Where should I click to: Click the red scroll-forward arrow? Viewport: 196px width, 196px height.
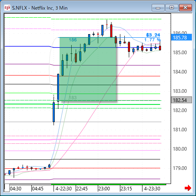coord(188,188)
